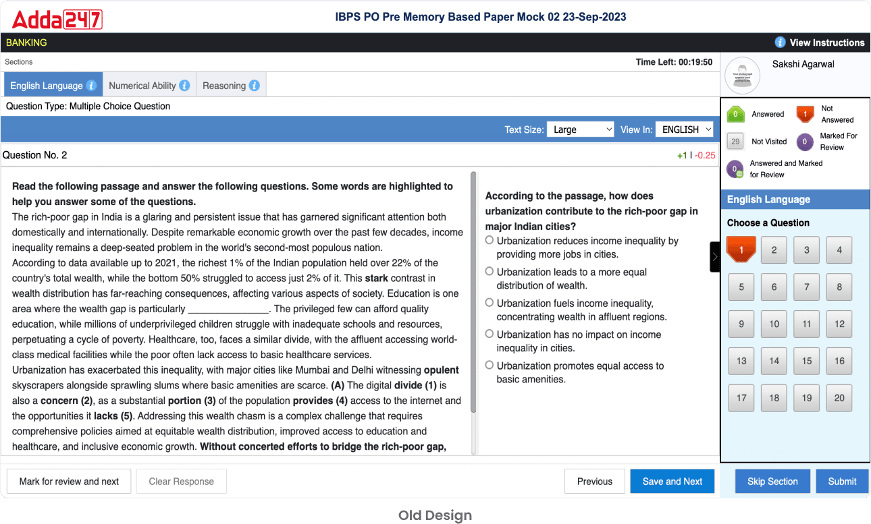Image resolution: width=871 pixels, height=524 pixels.
Task: Click the info icon beside Numerical Ability
Action: pos(184,86)
